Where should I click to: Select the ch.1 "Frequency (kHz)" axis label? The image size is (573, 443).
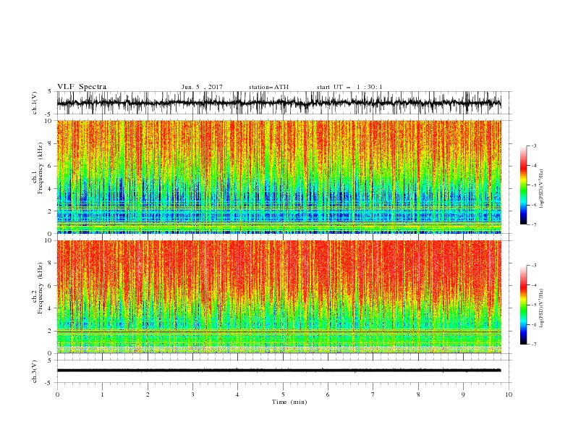(41, 169)
